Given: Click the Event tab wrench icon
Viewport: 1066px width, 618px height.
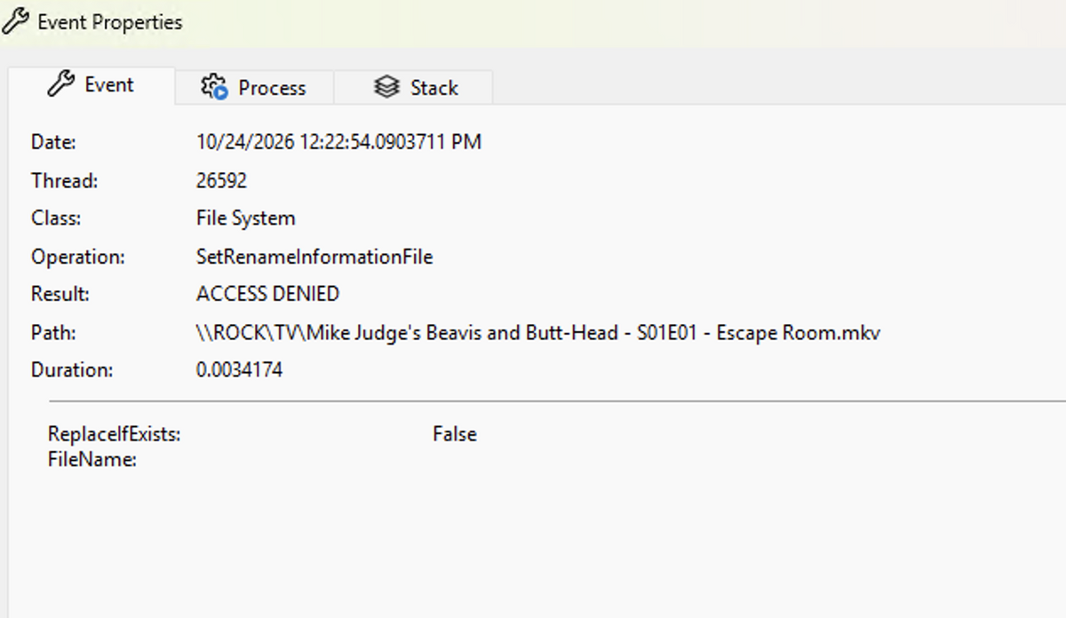Looking at the screenshot, I should [x=60, y=84].
